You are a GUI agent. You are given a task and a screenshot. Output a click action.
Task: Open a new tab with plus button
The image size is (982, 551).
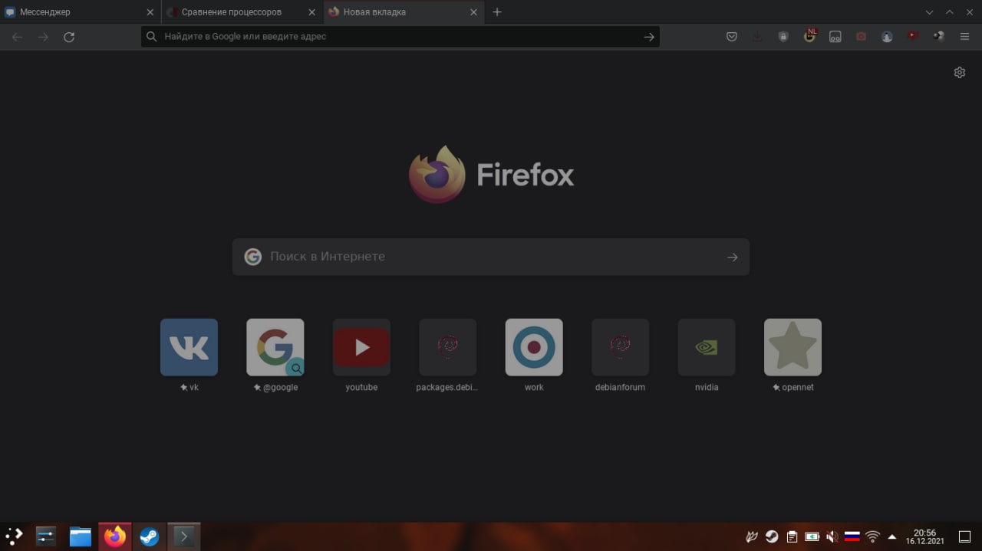point(497,12)
